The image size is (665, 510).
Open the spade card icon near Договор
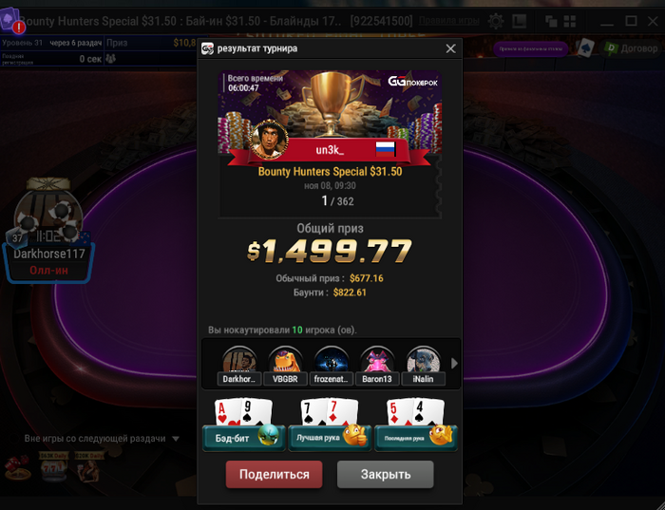click(585, 48)
